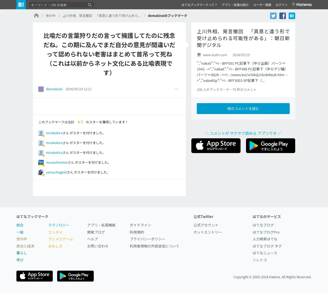328x293 pixels.
Task: Open Hatena logo in header
Action: pyautogui.click(x=302, y=5)
